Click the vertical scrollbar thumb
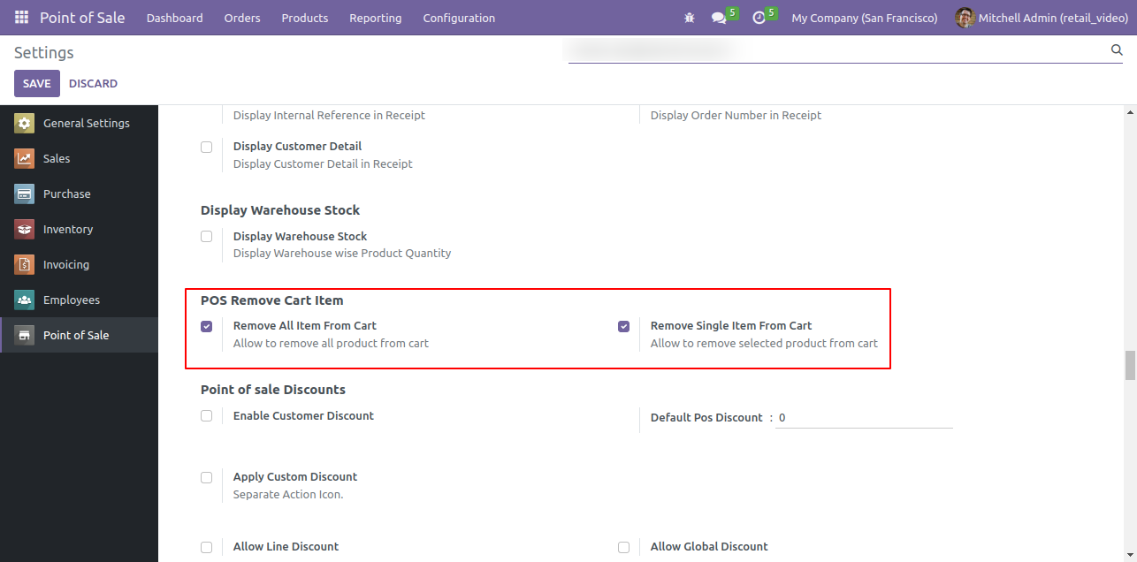Screen dimensions: 1137x562 [x=1130, y=365]
